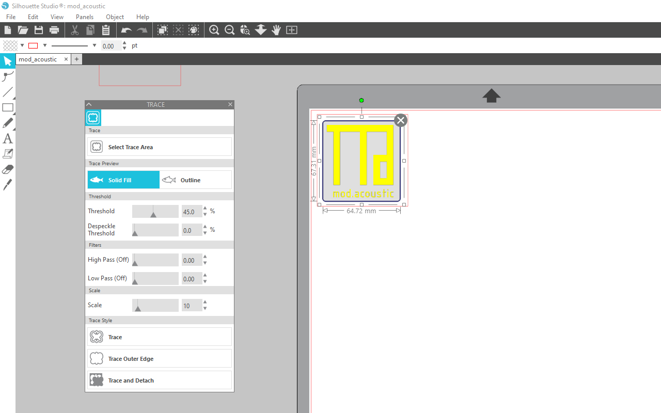The height and width of the screenshot is (413, 661).
Task: Add a new document tab with plus
Action: [x=76, y=59]
